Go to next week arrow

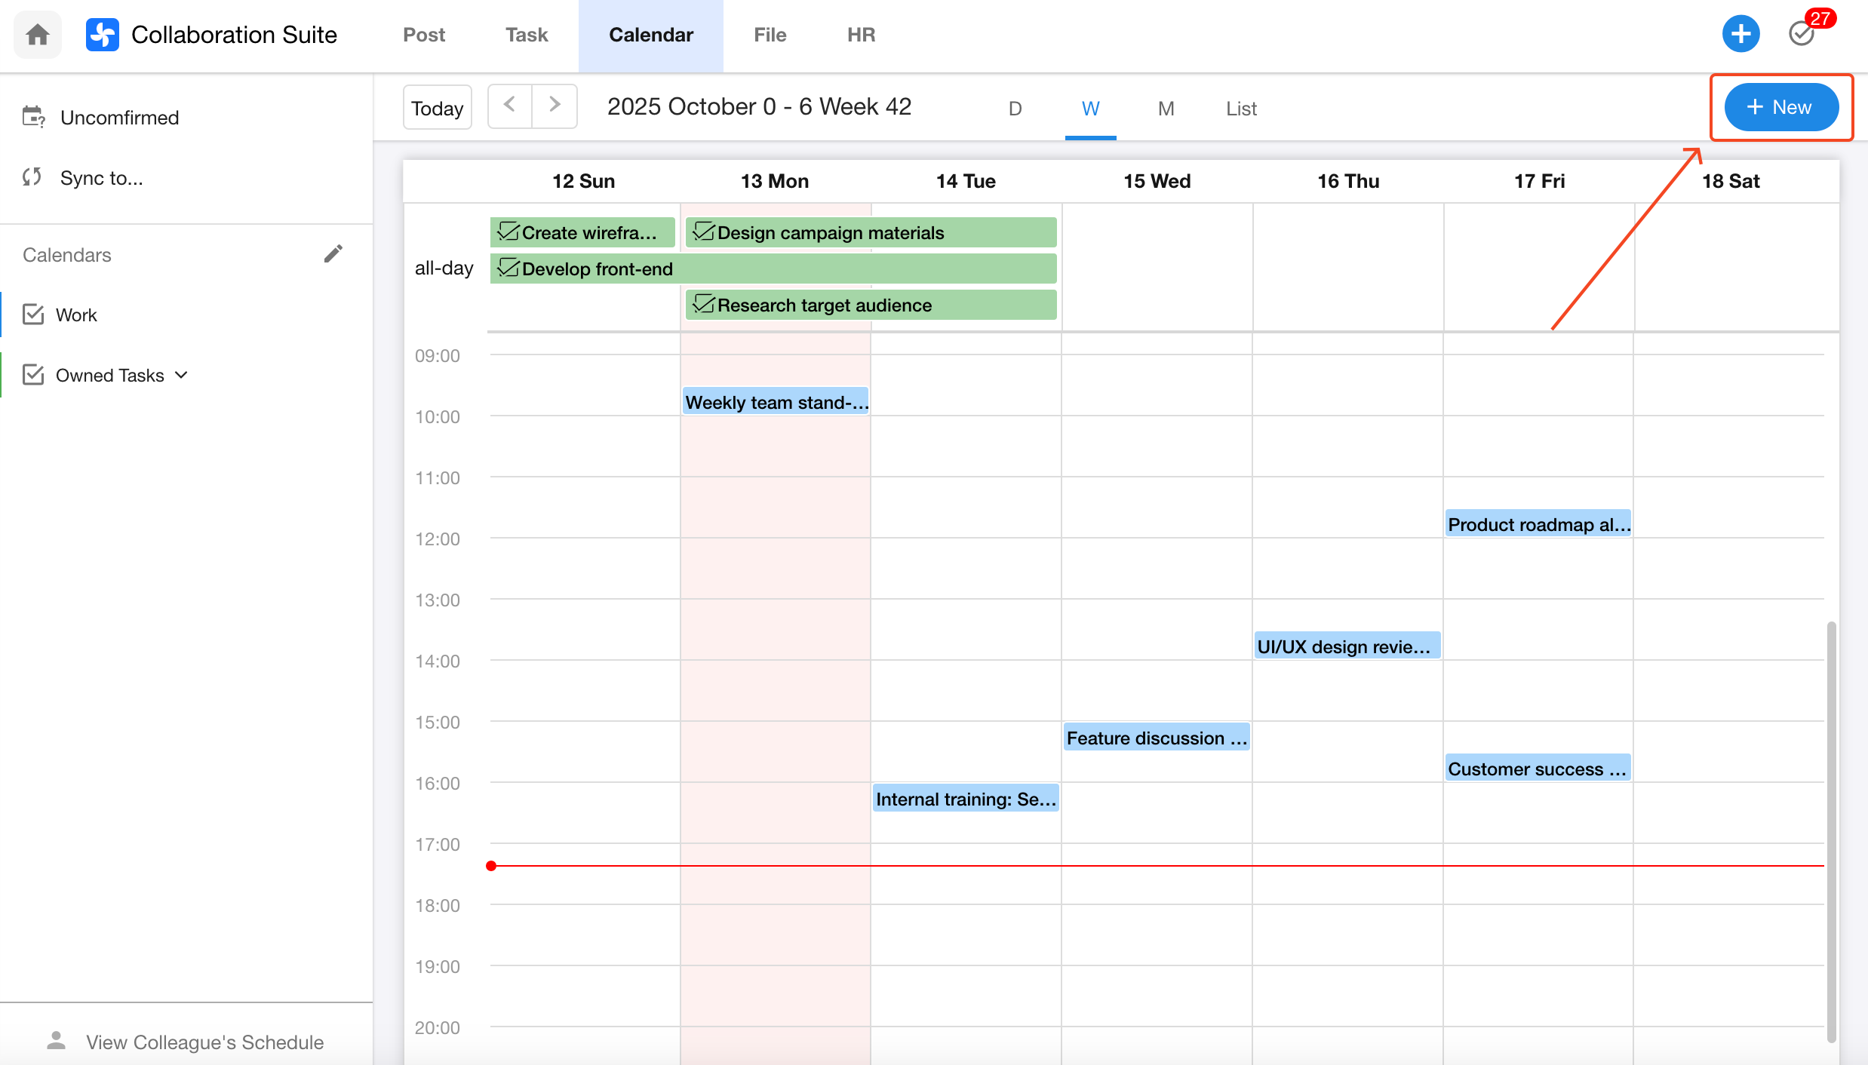coord(555,106)
